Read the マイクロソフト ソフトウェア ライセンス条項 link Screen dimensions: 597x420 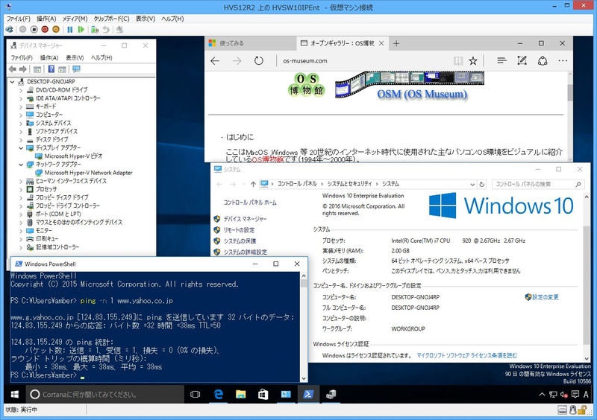click(x=467, y=355)
